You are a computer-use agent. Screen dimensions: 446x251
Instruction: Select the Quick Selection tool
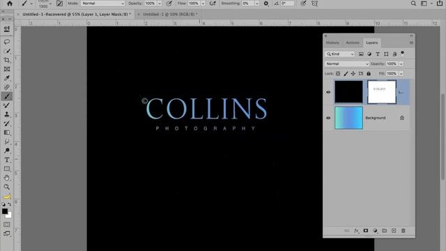pyautogui.click(x=7, y=51)
